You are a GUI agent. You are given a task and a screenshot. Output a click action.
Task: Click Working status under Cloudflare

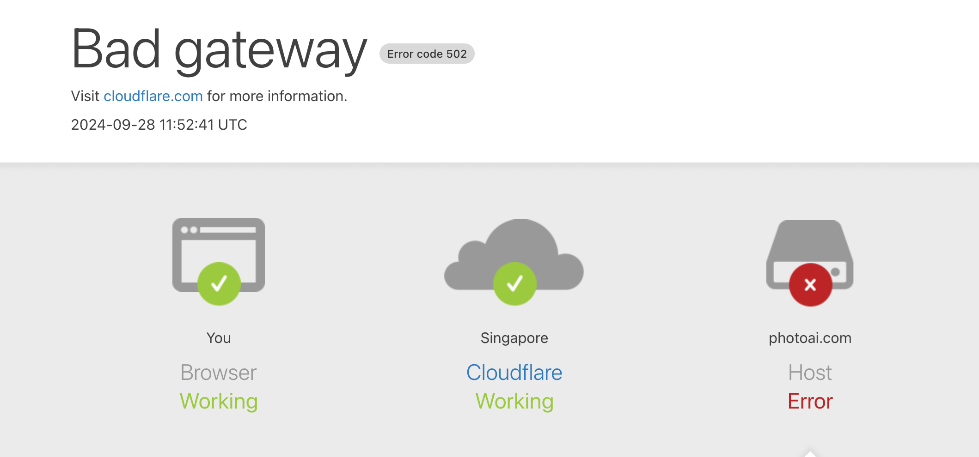(514, 401)
